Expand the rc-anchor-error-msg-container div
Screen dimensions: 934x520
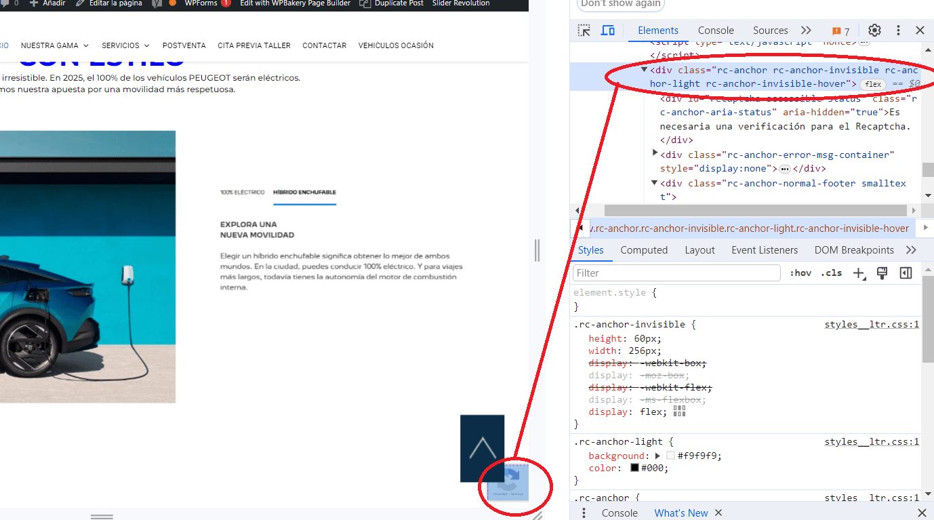[655, 153]
